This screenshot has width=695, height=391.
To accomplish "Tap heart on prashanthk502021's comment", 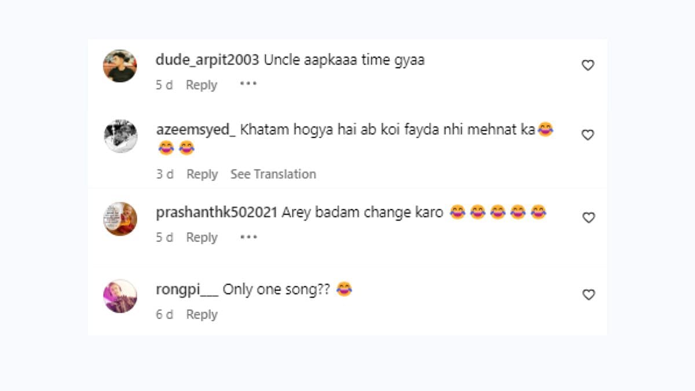I will [588, 218].
